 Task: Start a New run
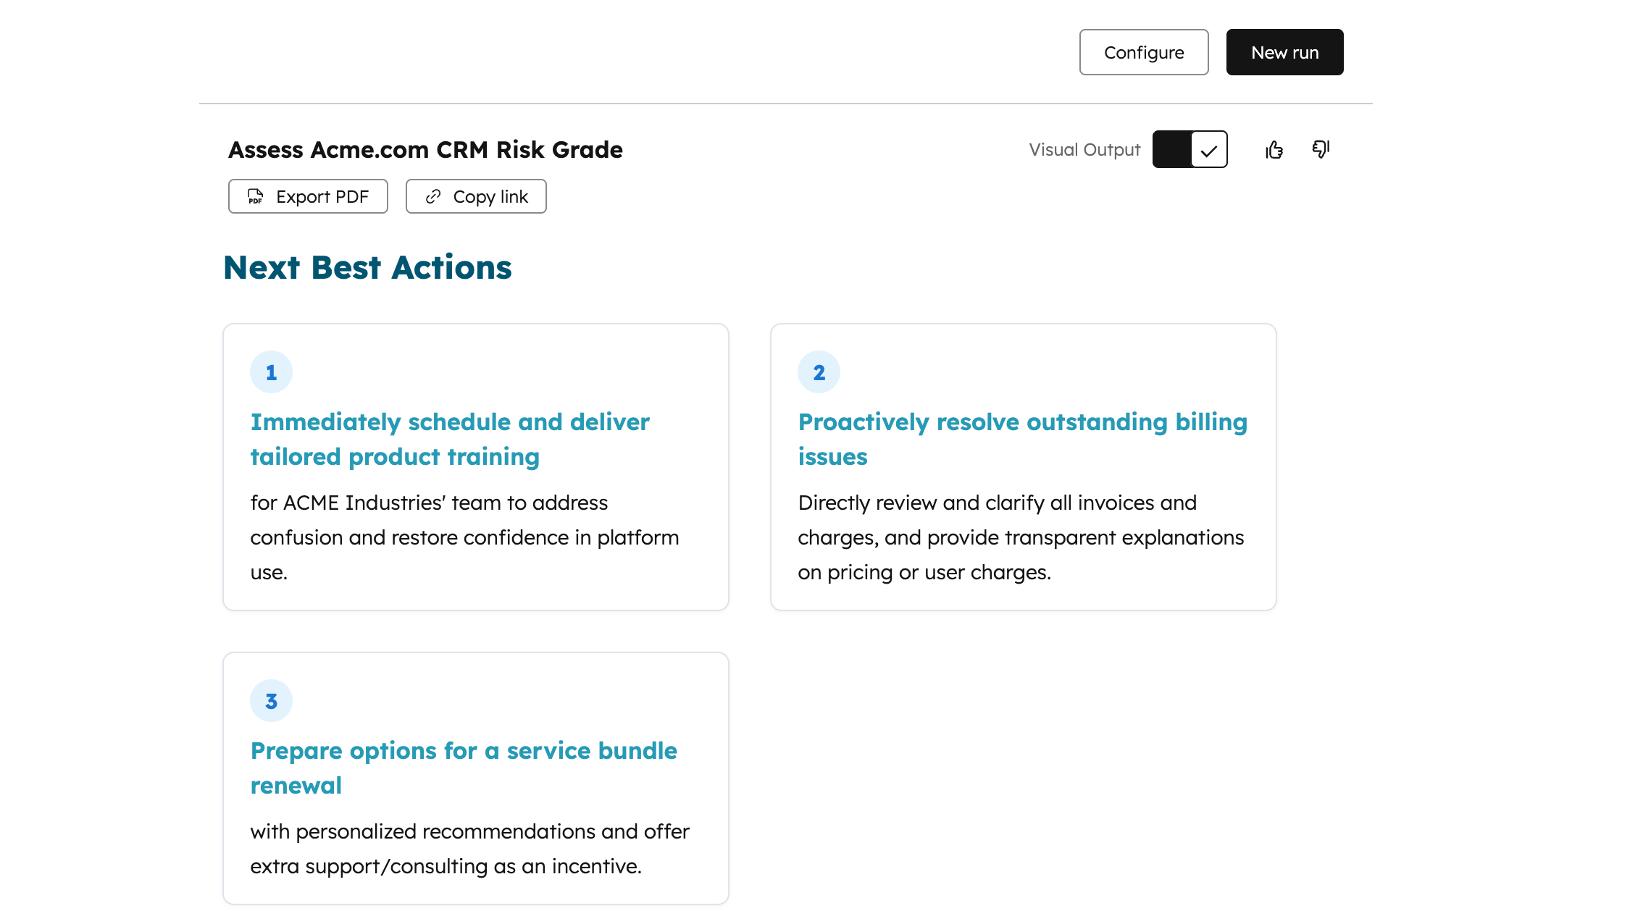[1284, 52]
